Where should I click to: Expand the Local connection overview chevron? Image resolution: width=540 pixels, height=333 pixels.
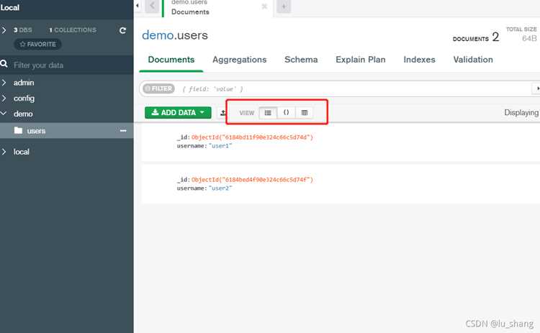pyautogui.click(x=4, y=30)
